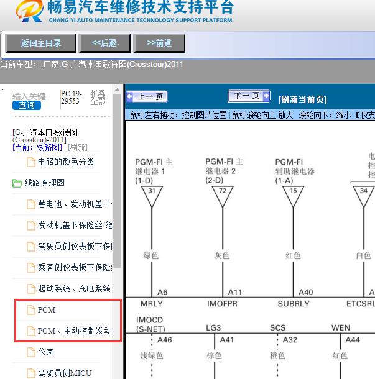Click the A46 pin label
Screen dimensions: 375x379
pyautogui.click(x=165, y=340)
